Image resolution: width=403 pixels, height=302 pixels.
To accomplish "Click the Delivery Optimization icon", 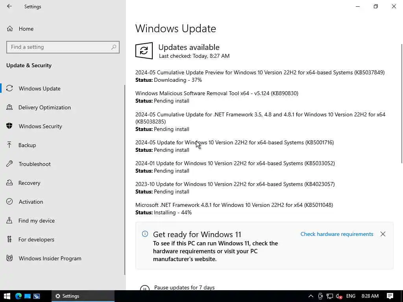I will pyautogui.click(x=9, y=107).
